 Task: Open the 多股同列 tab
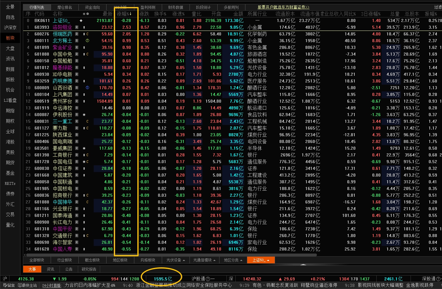tap(231, 7)
